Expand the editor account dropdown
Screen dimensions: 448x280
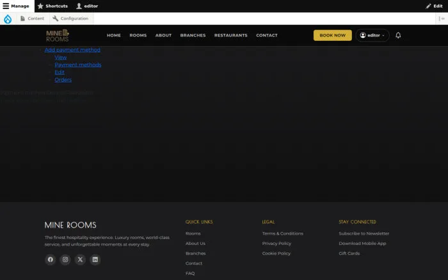point(372,35)
